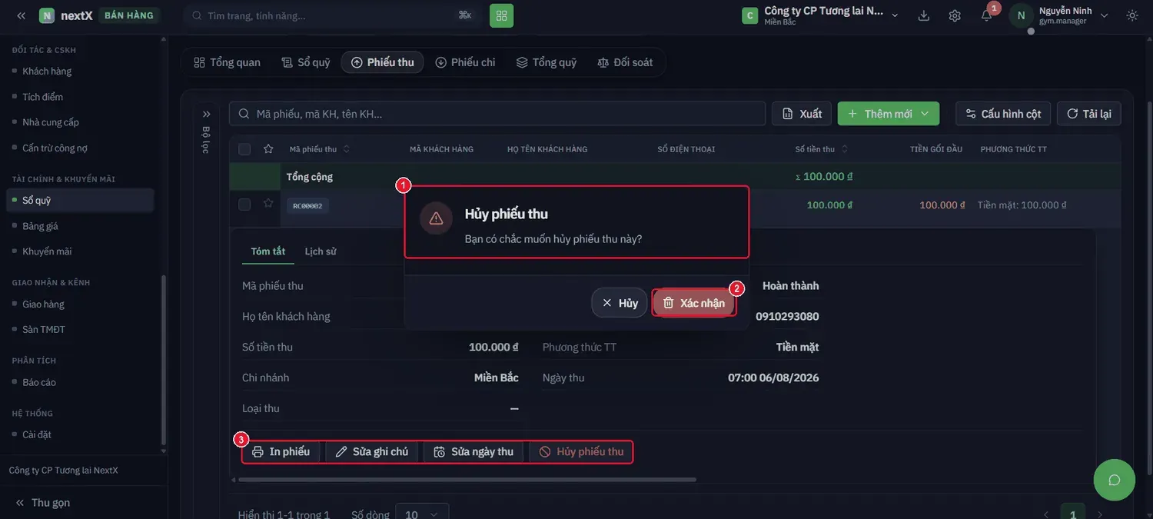1153x519 pixels.
Task: Click the sidebar vertical scrollbar
Action: [162, 360]
